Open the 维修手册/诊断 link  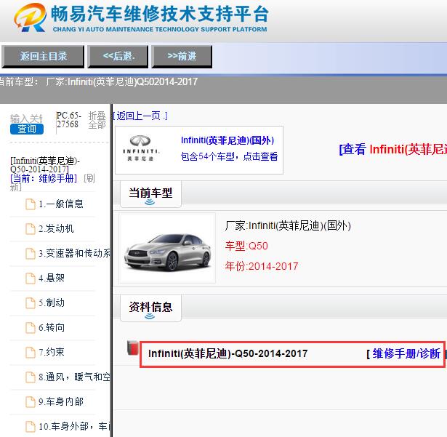(x=406, y=353)
